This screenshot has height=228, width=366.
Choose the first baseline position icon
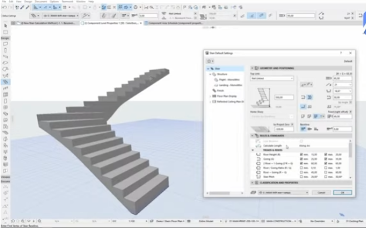click(x=303, y=129)
